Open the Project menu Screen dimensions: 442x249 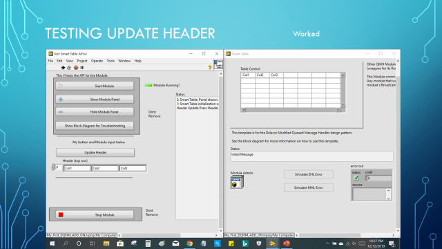point(82,61)
